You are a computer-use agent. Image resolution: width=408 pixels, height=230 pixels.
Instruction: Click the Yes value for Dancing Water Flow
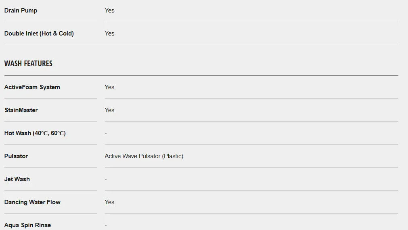click(109, 202)
